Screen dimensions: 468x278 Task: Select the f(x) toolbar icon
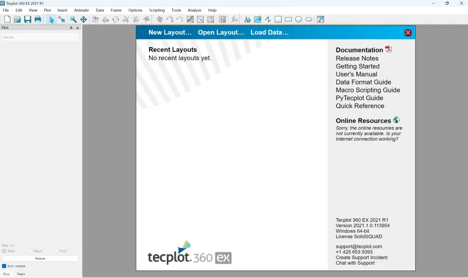tap(234, 19)
